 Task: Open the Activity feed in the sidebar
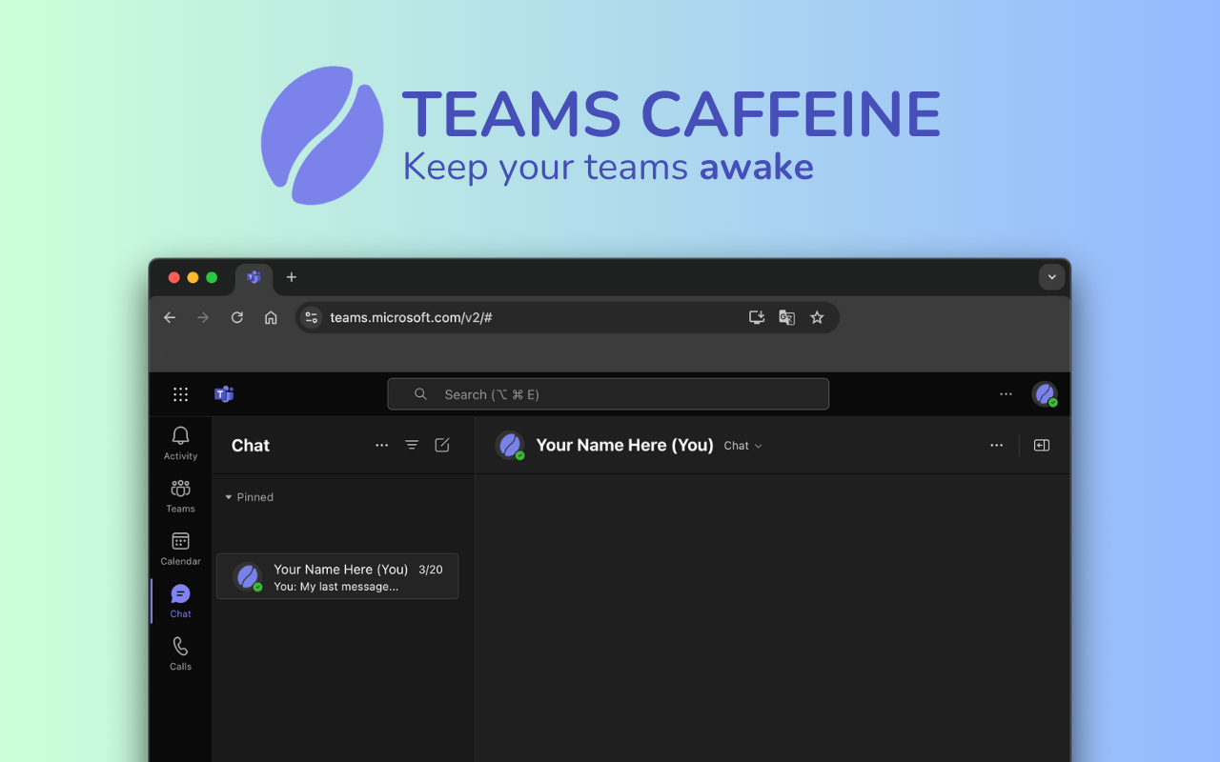(180, 442)
